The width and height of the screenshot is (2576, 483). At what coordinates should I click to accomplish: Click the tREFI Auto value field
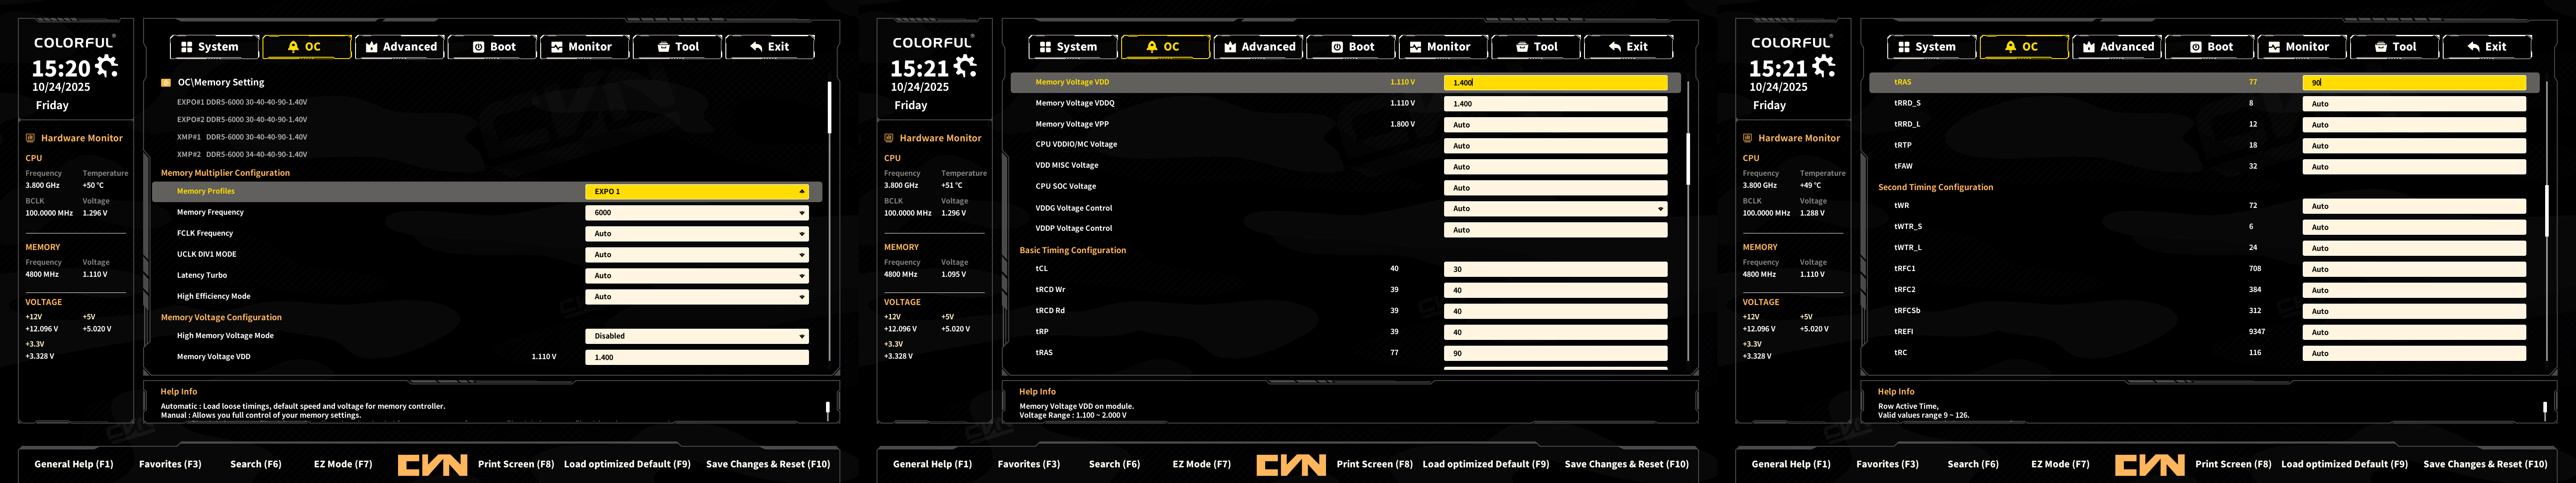pyautogui.click(x=2413, y=332)
